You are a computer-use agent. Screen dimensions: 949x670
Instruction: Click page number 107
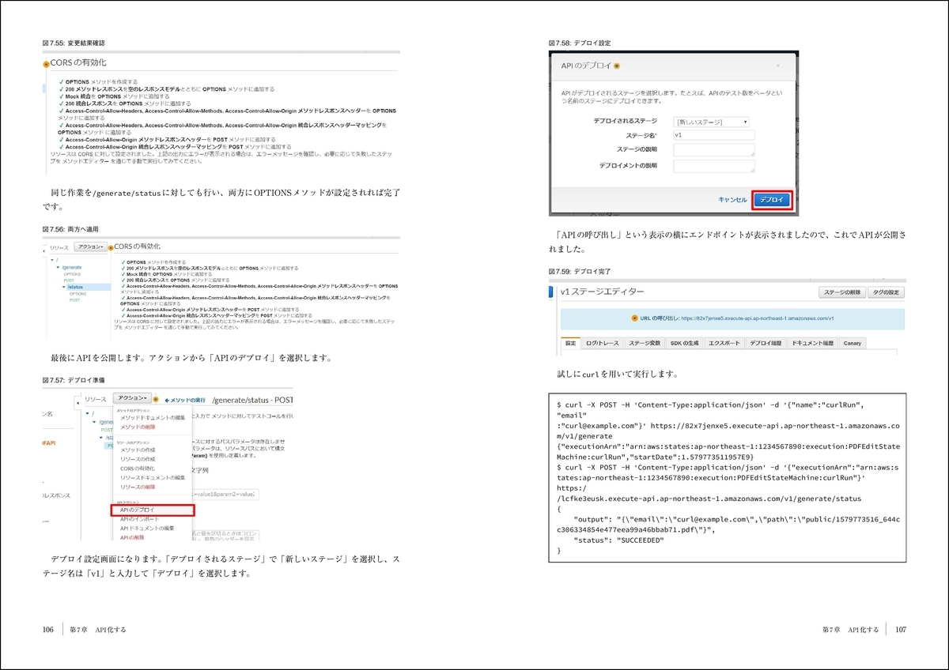[x=900, y=629]
